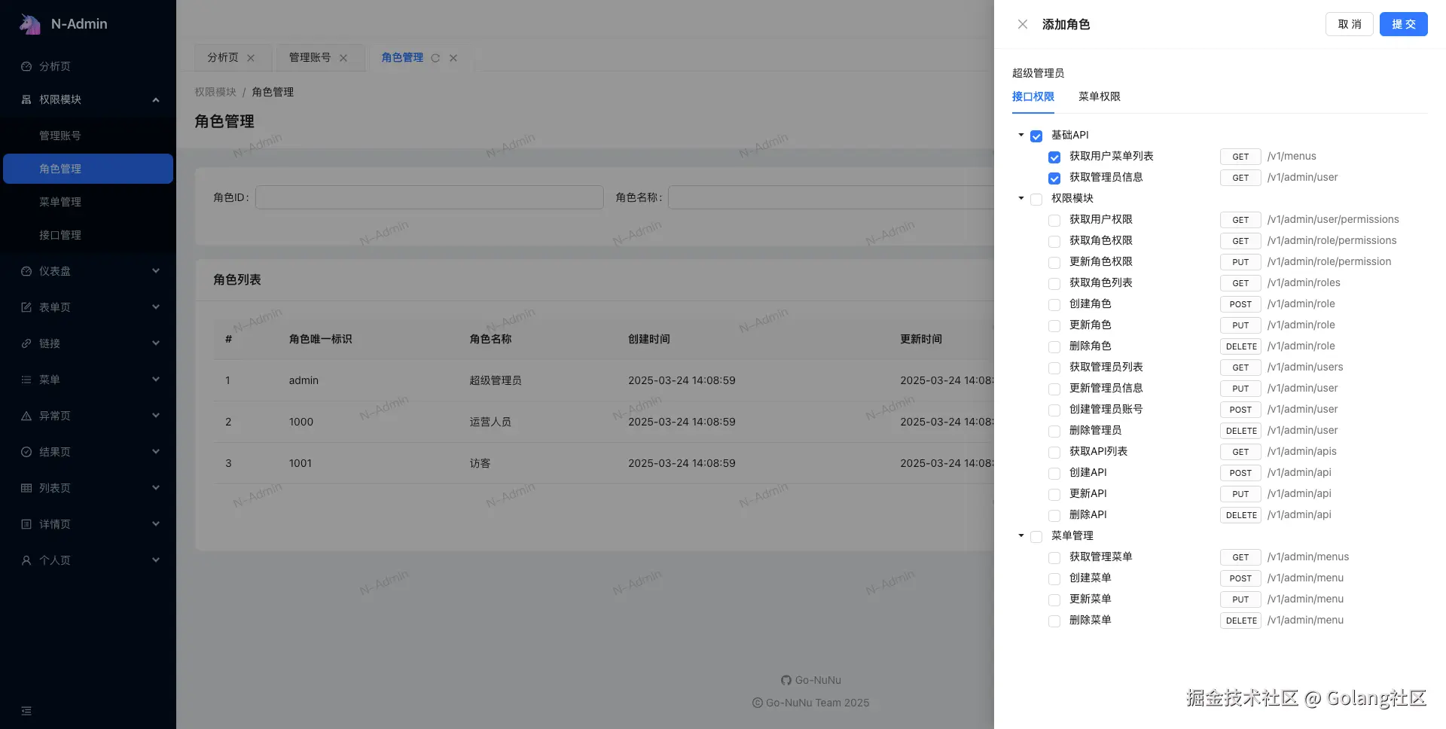Image resolution: width=1446 pixels, height=729 pixels.
Task: Enable 获取API列表 checkbox
Action: click(x=1054, y=452)
